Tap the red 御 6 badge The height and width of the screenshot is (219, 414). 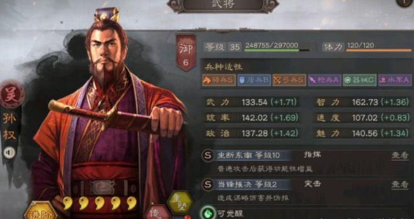(x=186, y=52)
